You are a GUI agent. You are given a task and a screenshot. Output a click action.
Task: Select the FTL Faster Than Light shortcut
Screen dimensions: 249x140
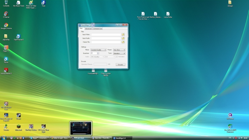coord(43,128)
